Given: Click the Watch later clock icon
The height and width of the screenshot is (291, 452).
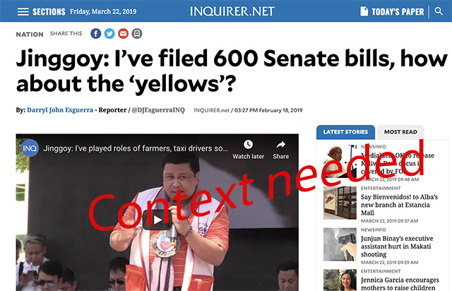Looking at the screenshot, I should tap(248, 145).
